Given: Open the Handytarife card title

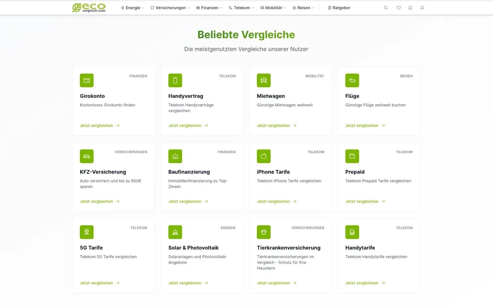Looking at the screenshot, I should pos(360,248).
